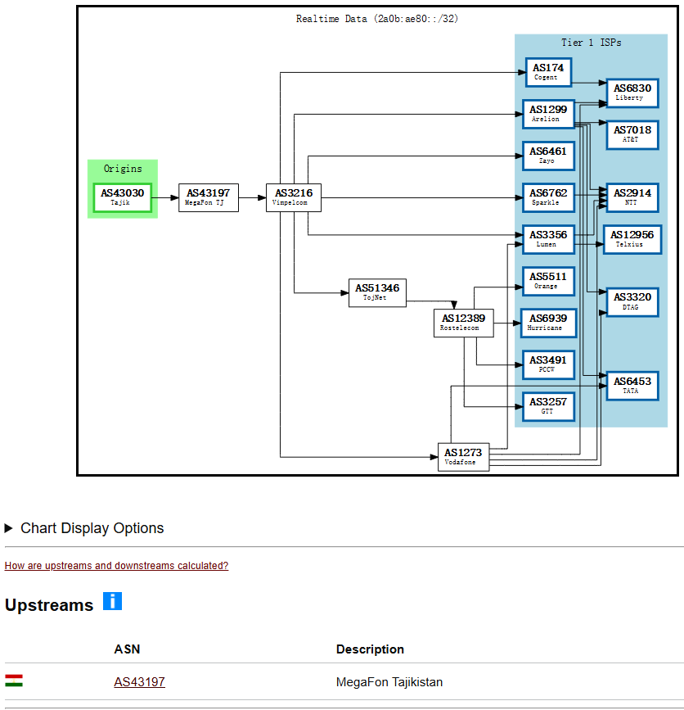Click the AS6453 TATA node

(x=632, y=386)
